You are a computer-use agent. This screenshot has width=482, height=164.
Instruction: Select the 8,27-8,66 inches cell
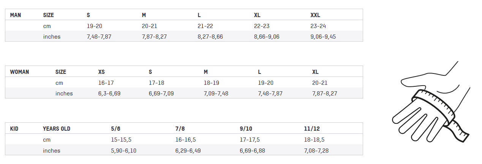210,37
